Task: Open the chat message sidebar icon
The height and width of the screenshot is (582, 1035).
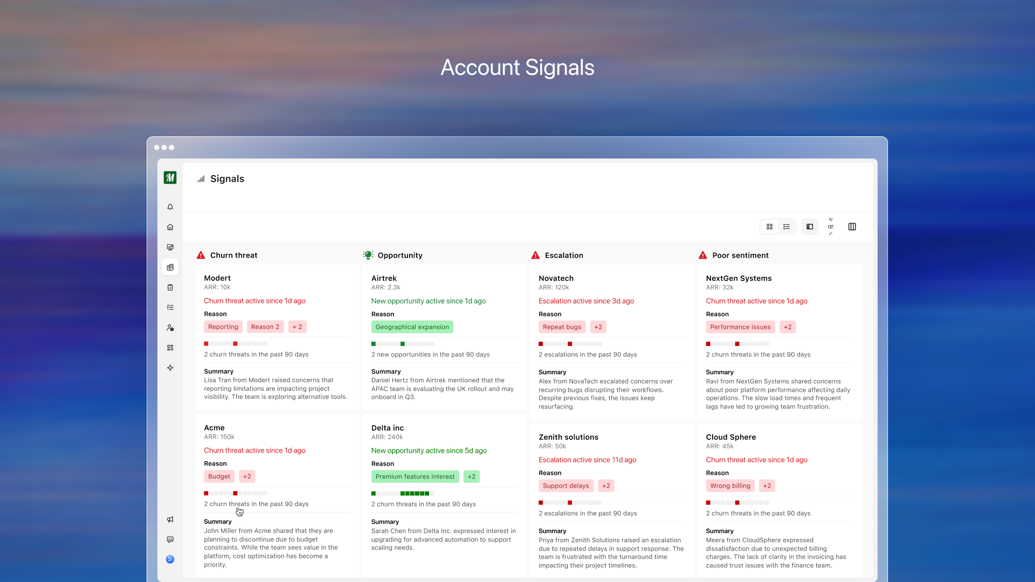Action: point(170,539)
